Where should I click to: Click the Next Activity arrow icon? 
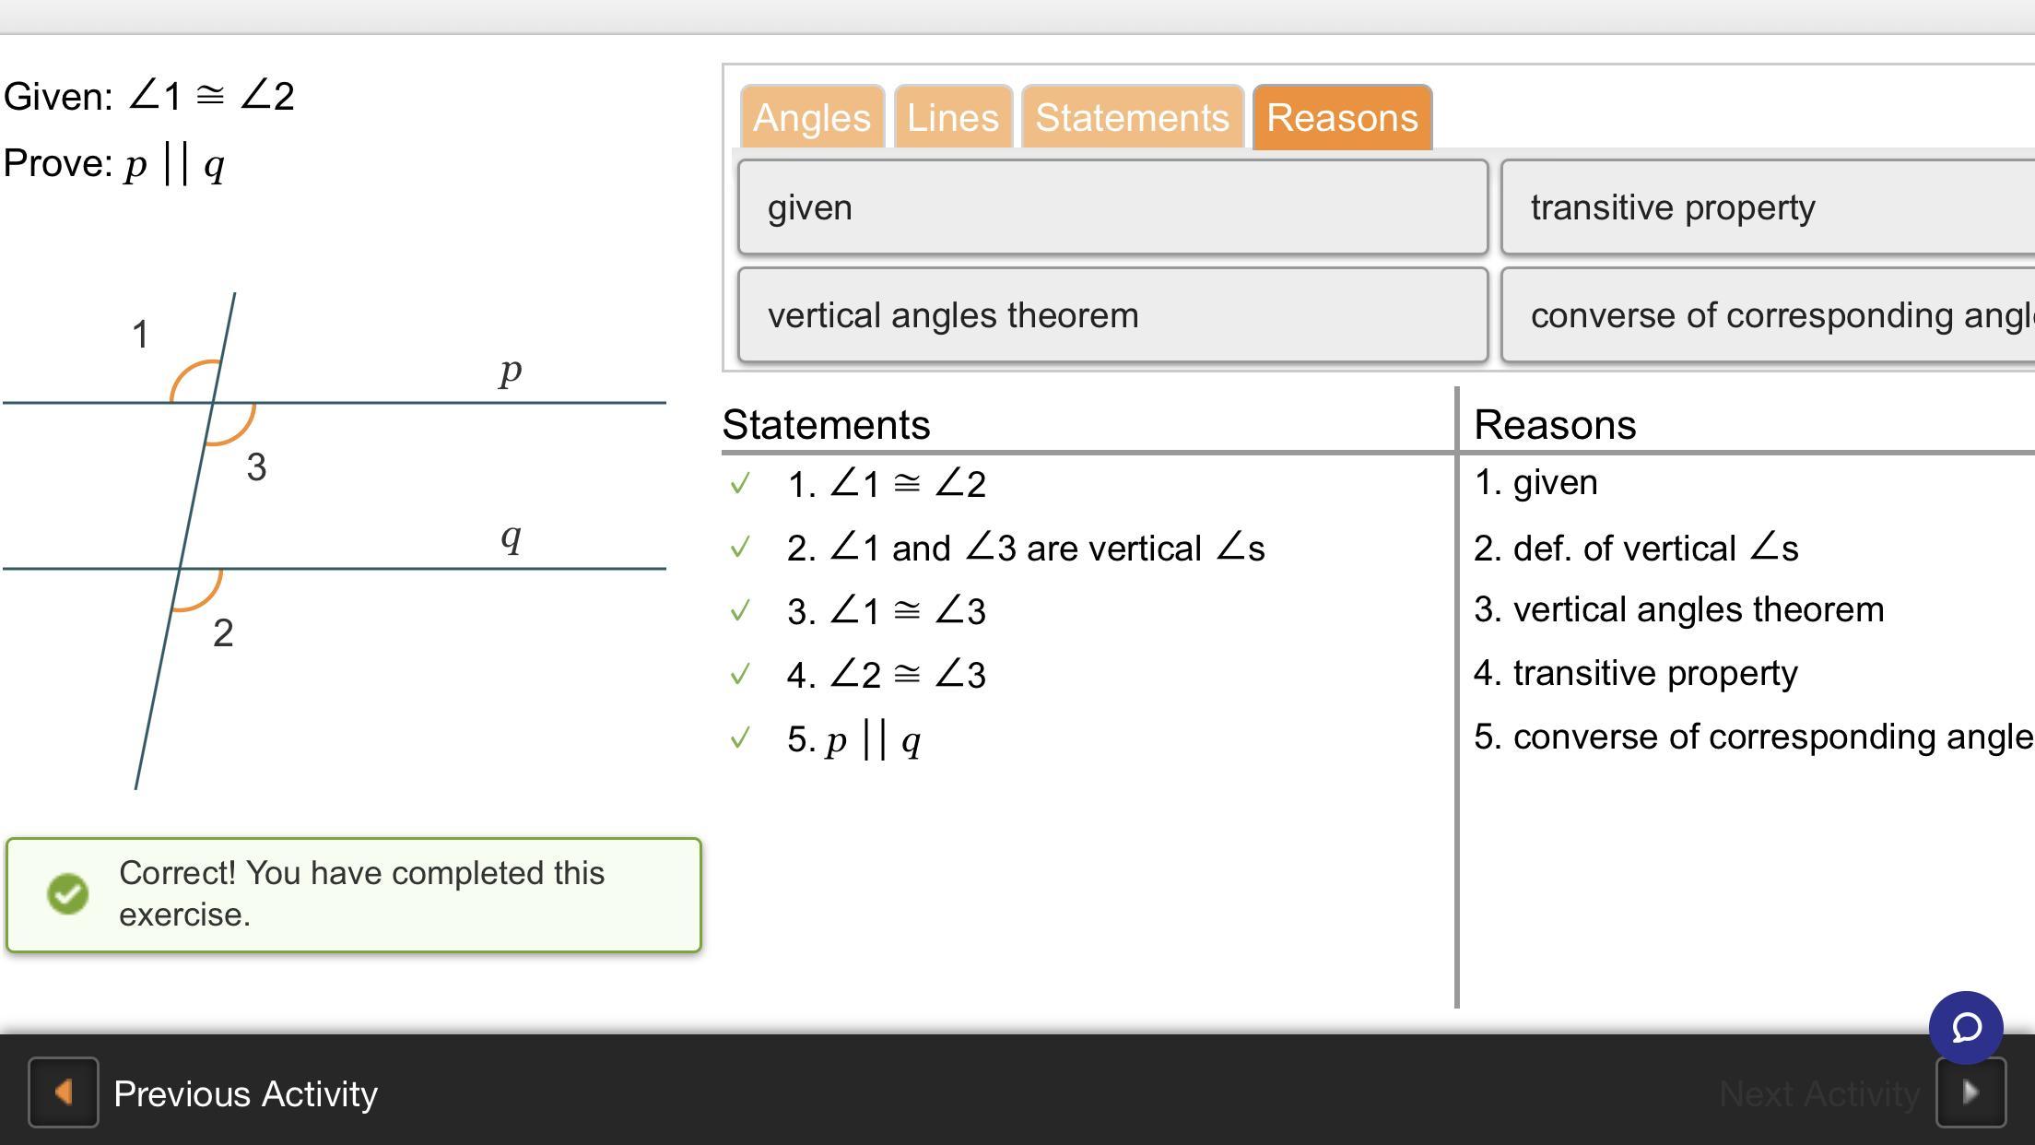pos(1970,1092)
